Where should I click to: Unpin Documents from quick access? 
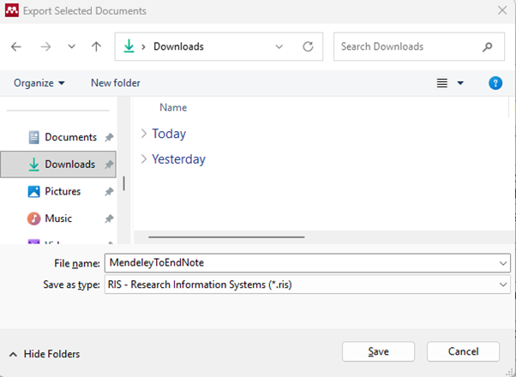pyautogui.click(x=109, y=137)
